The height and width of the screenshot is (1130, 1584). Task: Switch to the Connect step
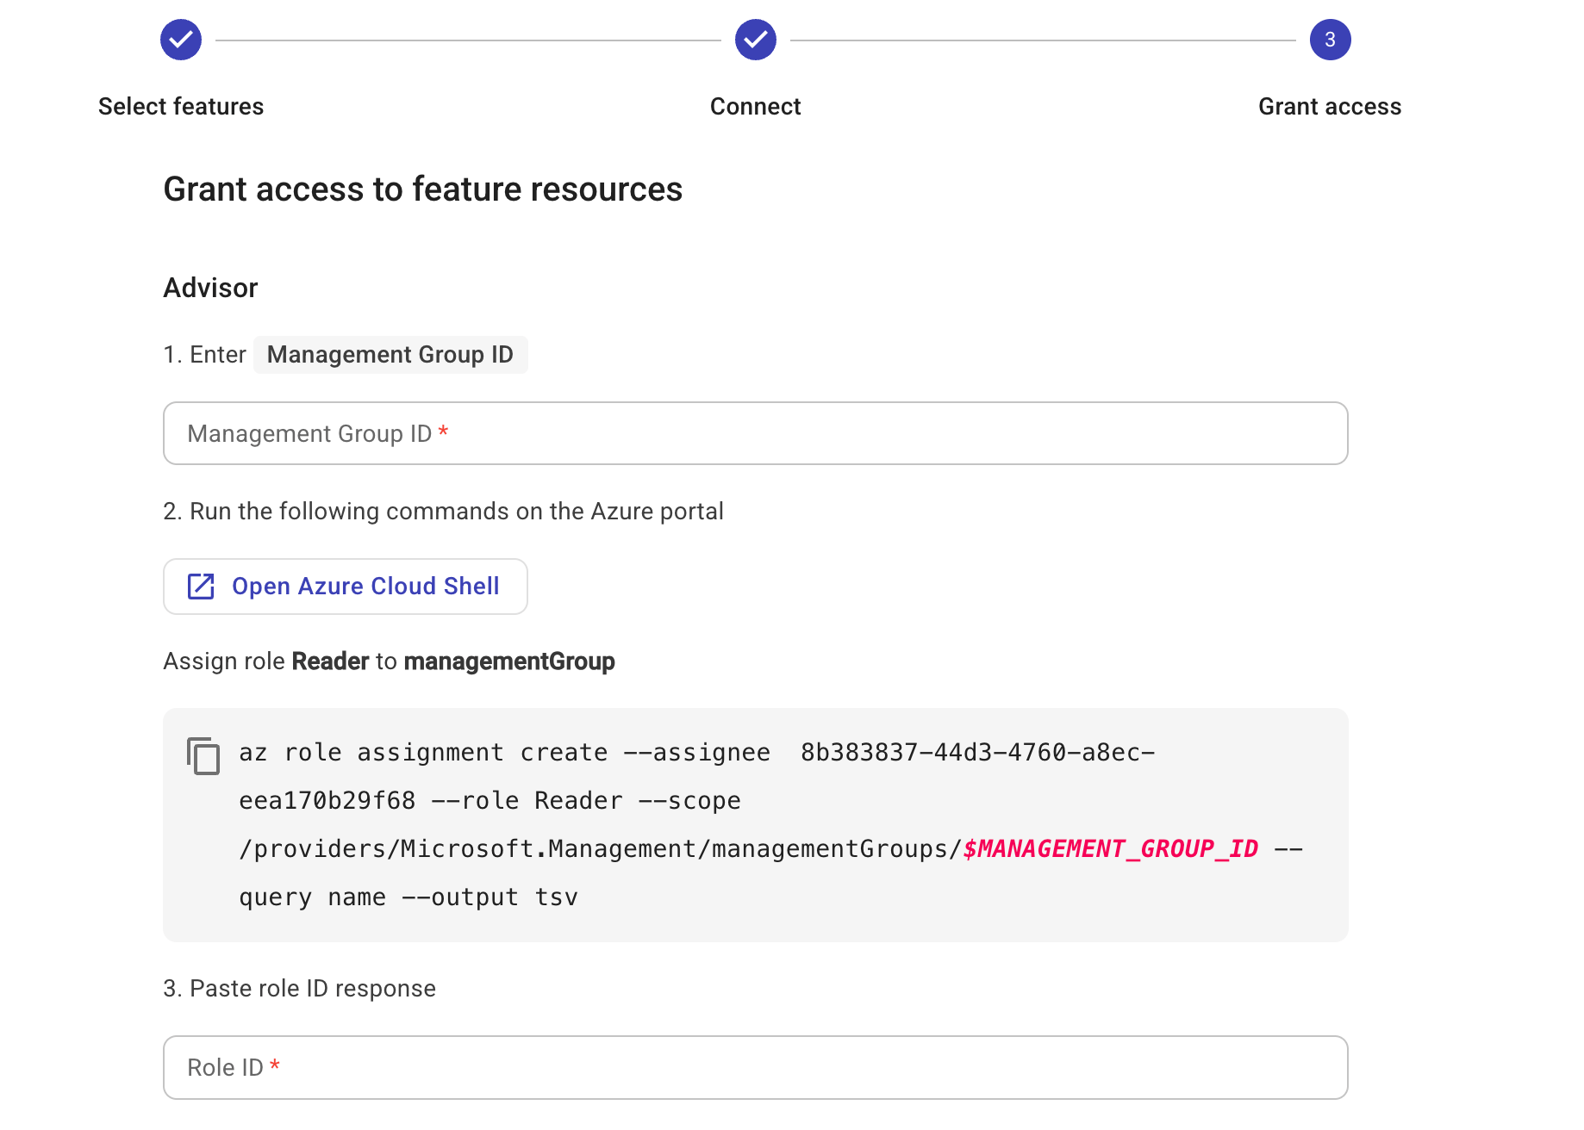tap(755, 105)
